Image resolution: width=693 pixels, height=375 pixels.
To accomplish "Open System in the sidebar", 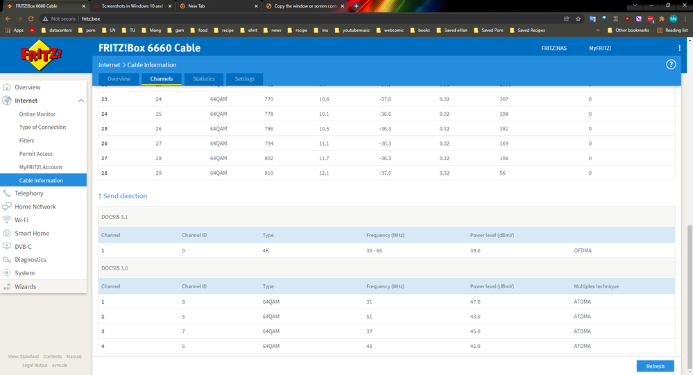I will click(24, 273).
